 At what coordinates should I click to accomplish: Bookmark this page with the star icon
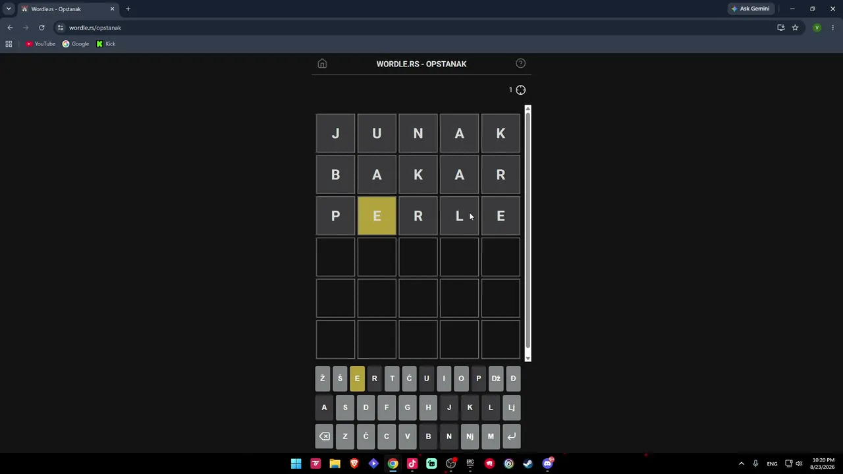795,28
